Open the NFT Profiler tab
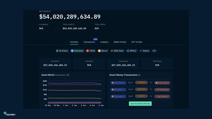Screen dimensions: 212x119 [x=137, y=42]
